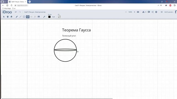Select the rectangle shape tool
The height and width of the screenshot is (99, 177).
[24, 17]
